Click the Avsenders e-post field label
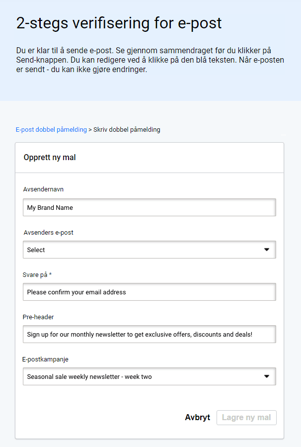301x447 pixels. pos(46,232)
